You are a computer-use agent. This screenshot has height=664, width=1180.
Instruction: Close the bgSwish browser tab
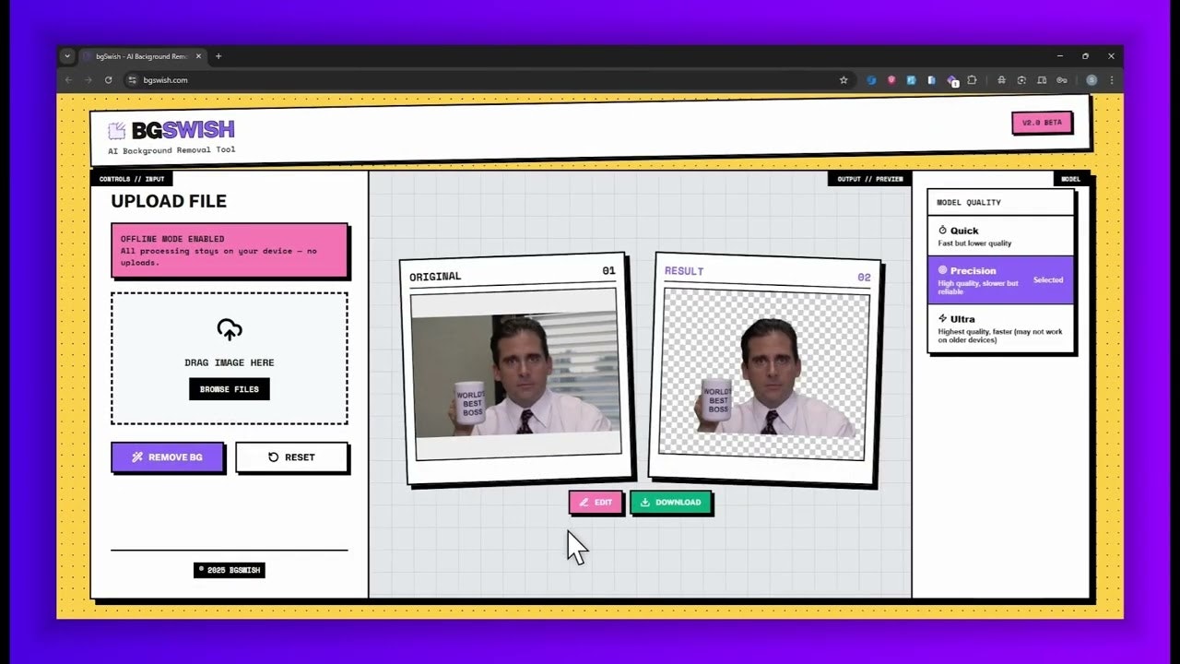tap(199, 56)
